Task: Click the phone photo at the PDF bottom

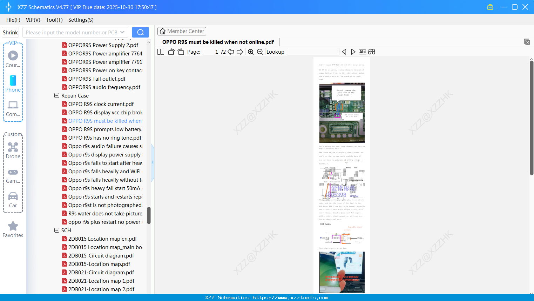Action: click(x=342, y=272)
